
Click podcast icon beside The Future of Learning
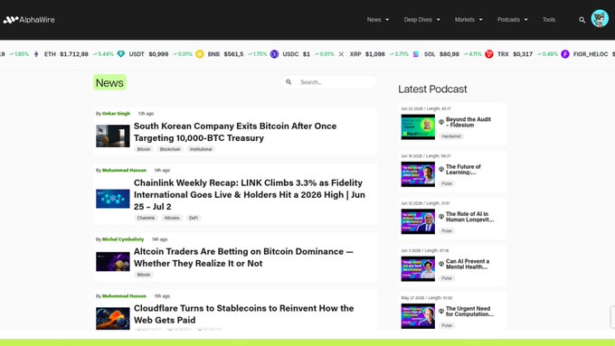click(441, 169)
